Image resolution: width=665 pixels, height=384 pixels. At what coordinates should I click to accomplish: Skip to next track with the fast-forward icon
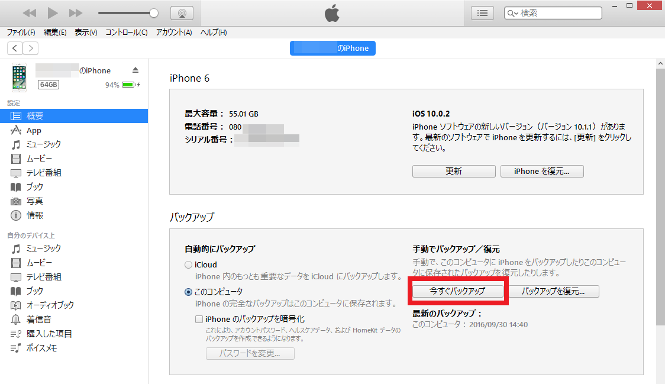click(x=76, y=13)
